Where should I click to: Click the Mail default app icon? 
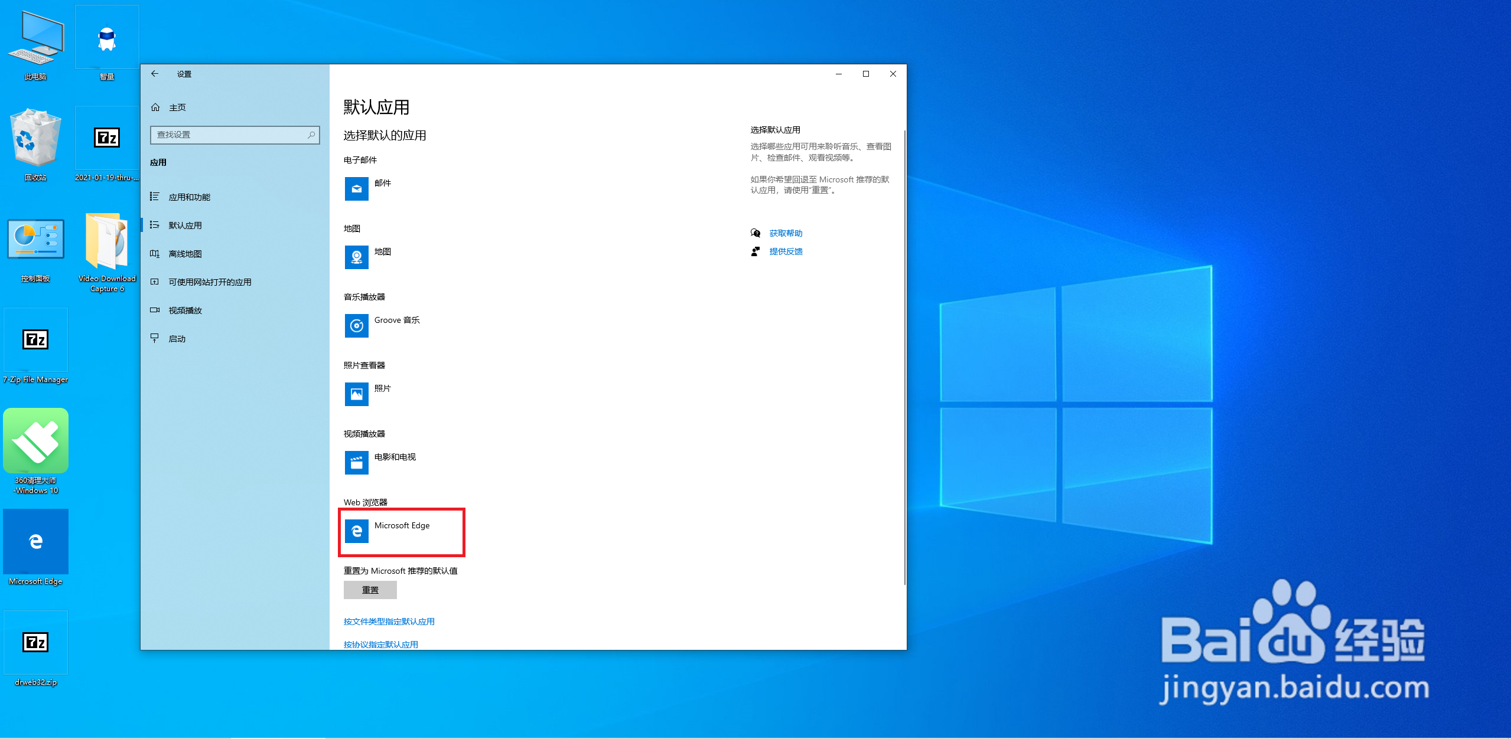tap(356, 189)
